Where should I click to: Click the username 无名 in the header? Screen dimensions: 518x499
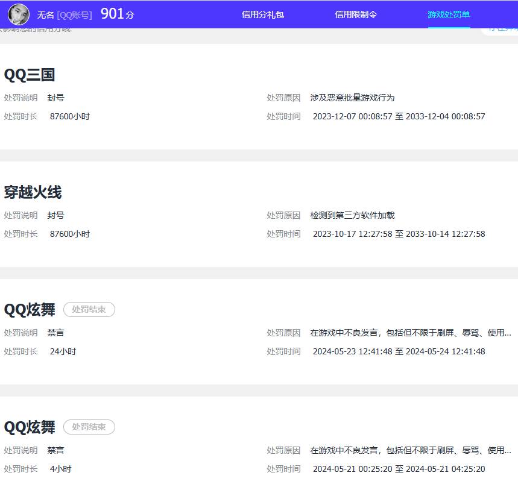coord(45,15)
